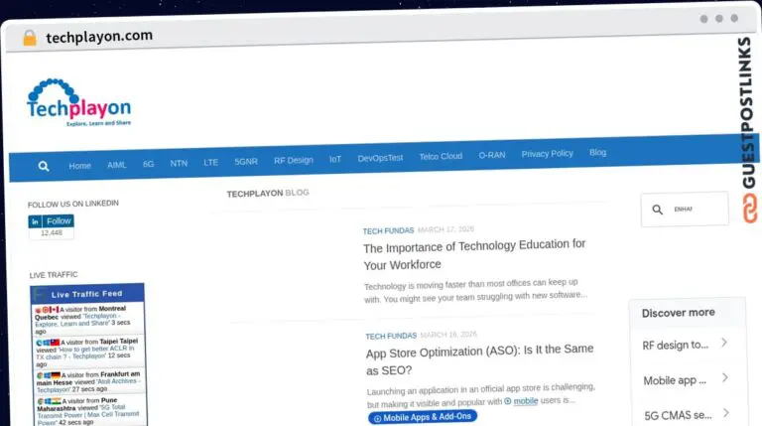Open the AIML menu item
This screenshot has width=762, height=426.
pos(117,165)
